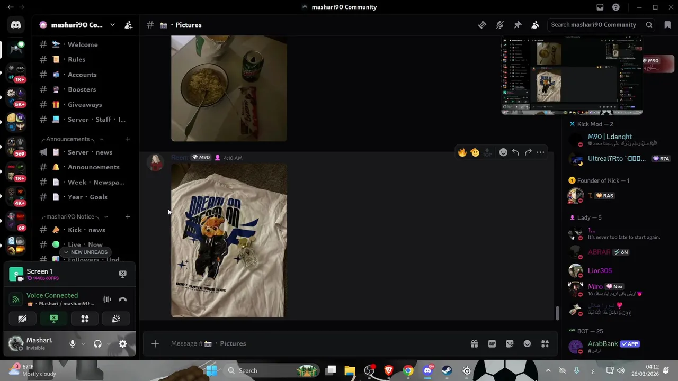Viewport: 678px width, 381px height.
Task: Deafen with the headphones button
Action: [97, 344]
